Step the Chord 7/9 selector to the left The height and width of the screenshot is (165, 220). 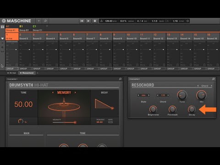tap(158, 95)
